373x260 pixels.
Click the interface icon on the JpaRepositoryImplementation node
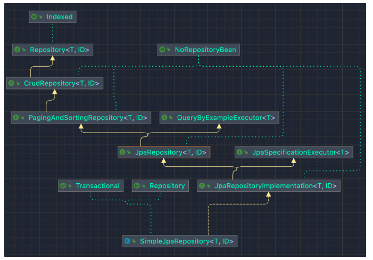click(202, 186)
